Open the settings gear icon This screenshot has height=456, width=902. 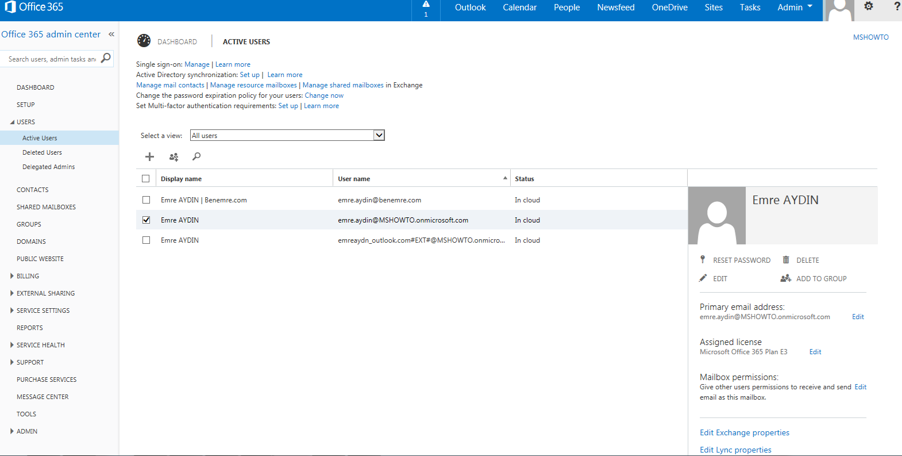pos(869,6)
